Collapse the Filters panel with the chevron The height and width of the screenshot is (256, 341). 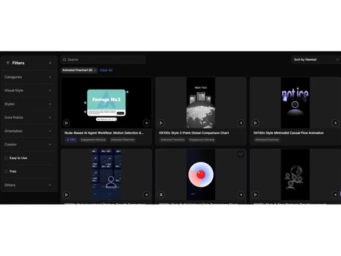[50, 63]
